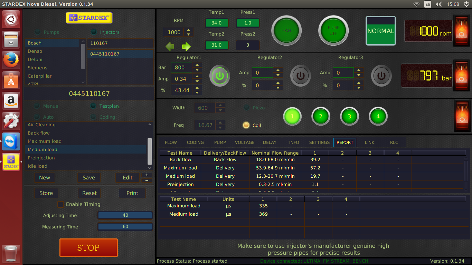472x265 pixels.
Task: Select Denso in manufacturer list
Action: point(53,51)
